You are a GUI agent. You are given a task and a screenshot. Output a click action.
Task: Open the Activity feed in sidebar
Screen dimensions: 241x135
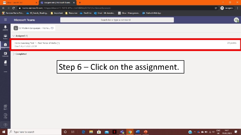(5, 28)
